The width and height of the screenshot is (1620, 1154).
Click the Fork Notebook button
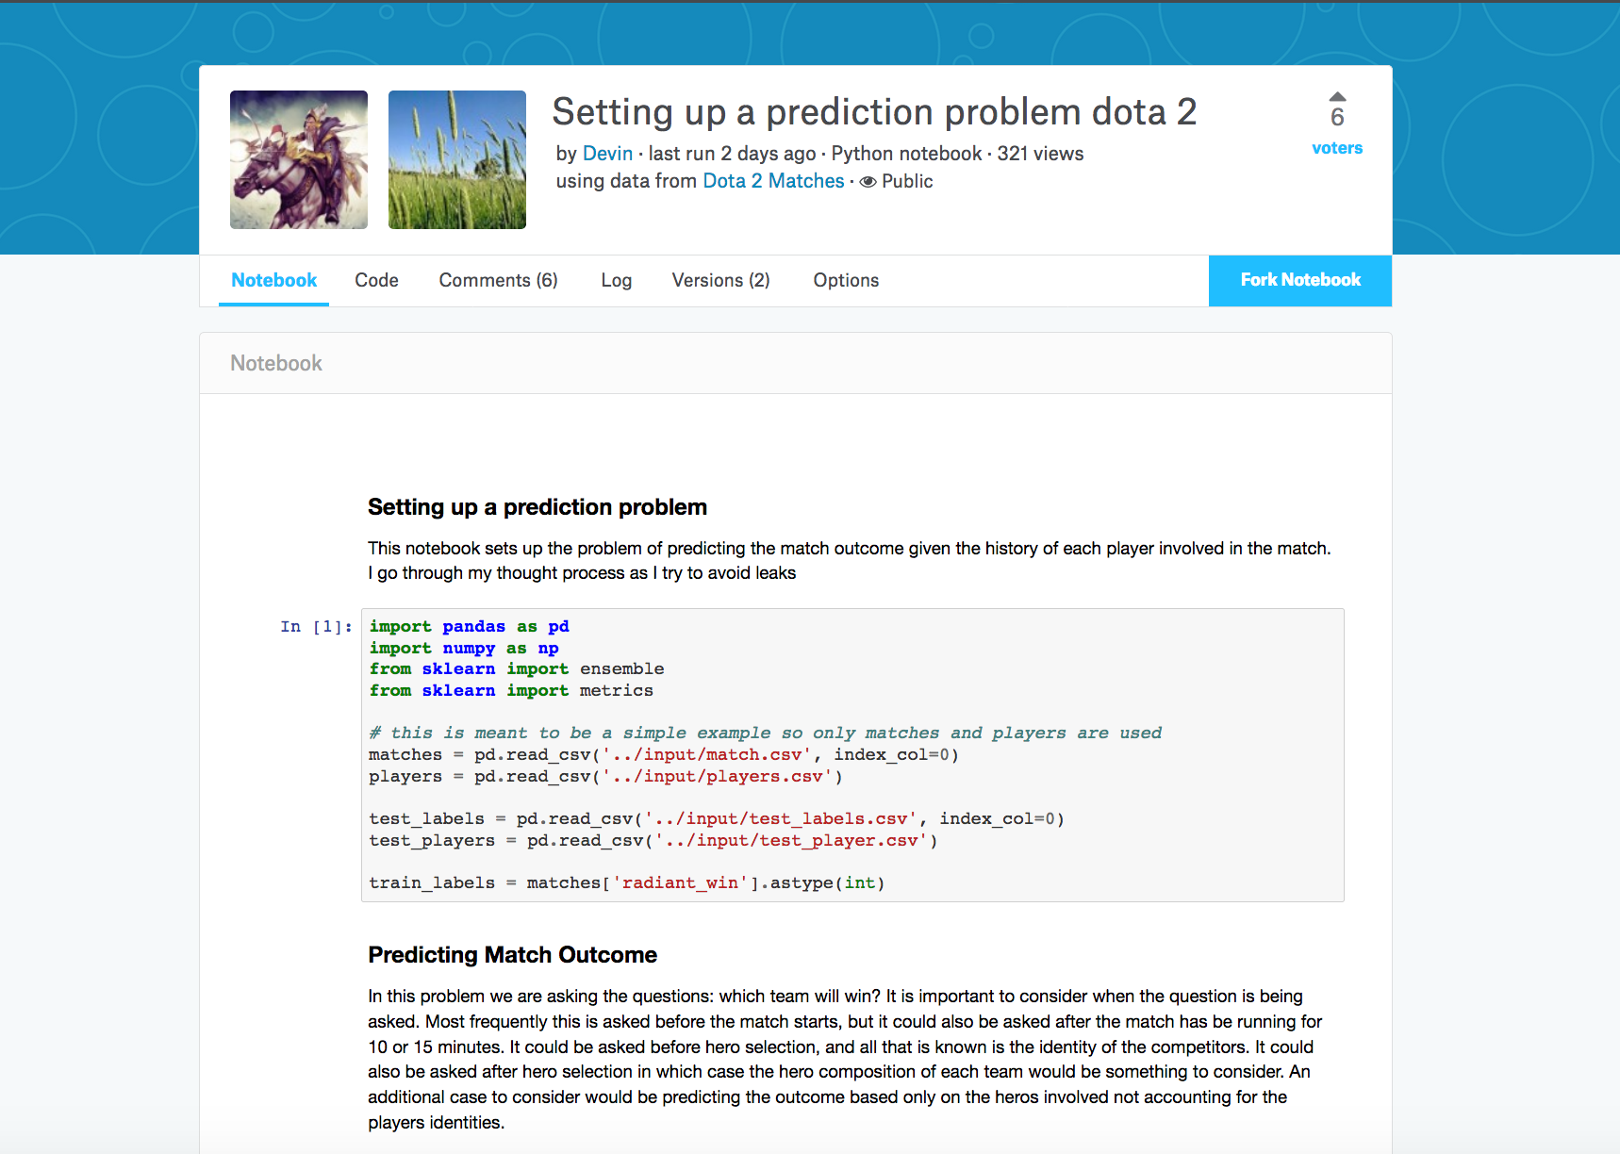1299,280
